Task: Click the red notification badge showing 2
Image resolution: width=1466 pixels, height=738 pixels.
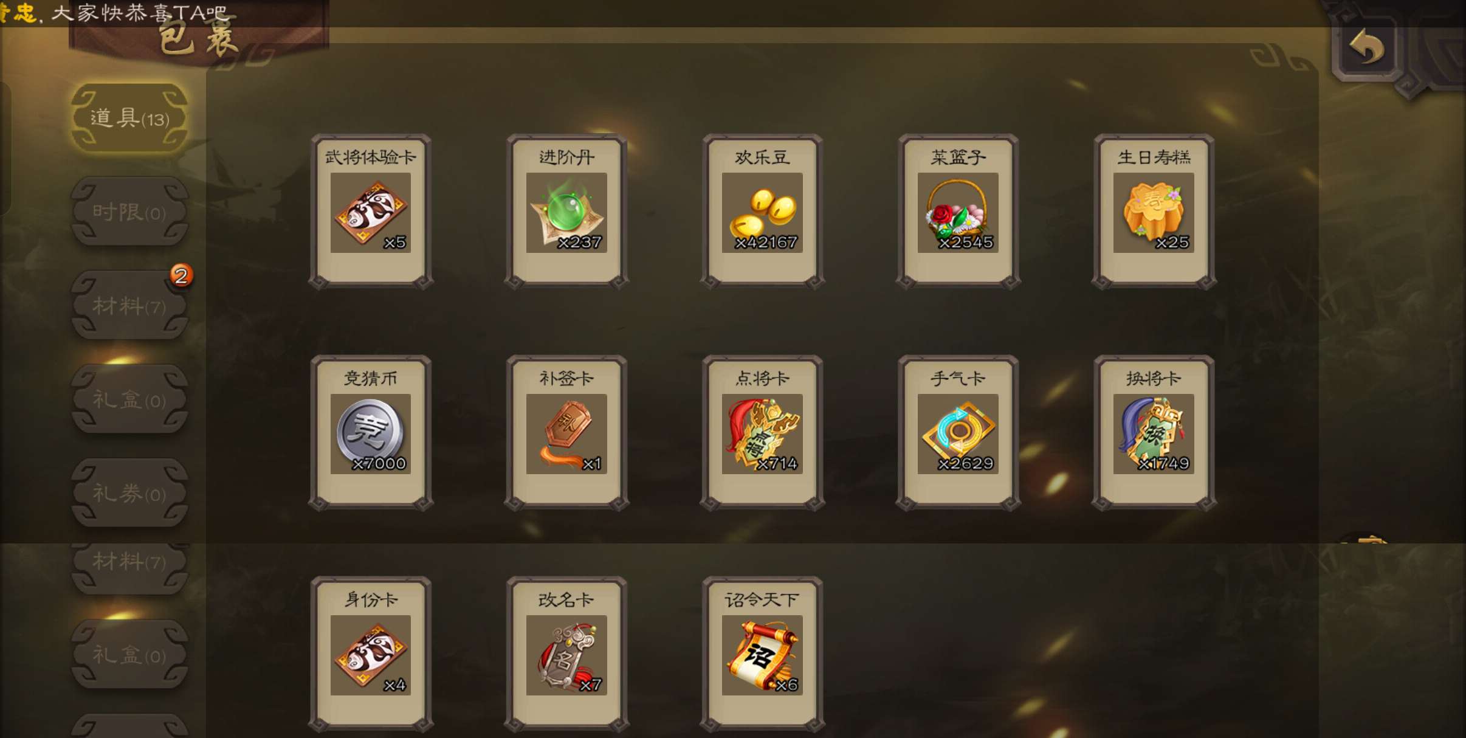Action: tap(181, 276)
